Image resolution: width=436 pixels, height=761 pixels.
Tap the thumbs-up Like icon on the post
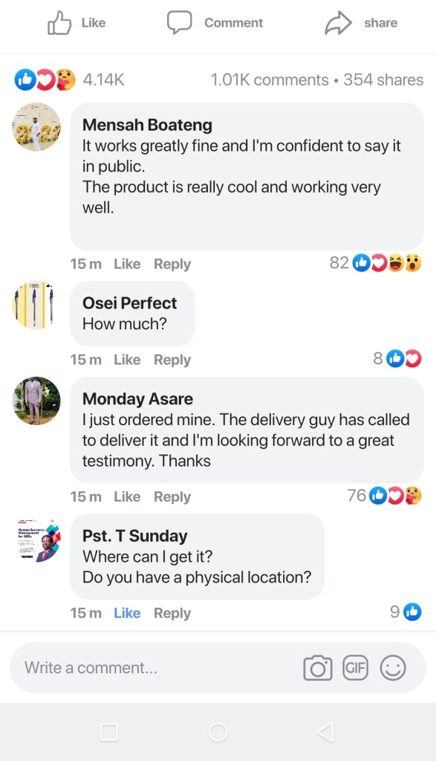pos(59,23)
